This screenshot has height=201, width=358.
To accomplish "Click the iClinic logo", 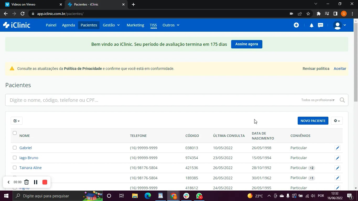I will (x=17, y=25).
